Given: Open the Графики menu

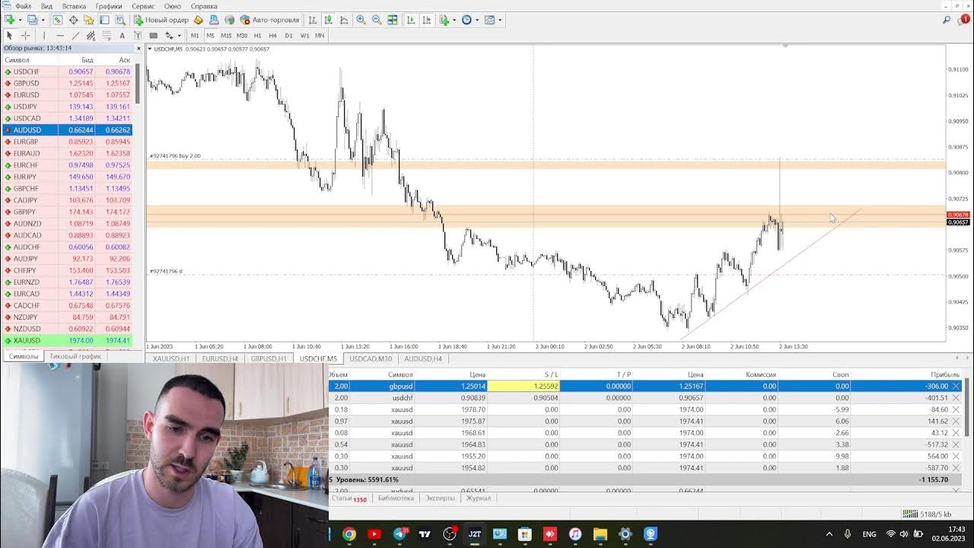Looking at the screenshot, I should [x=109, y=6].
